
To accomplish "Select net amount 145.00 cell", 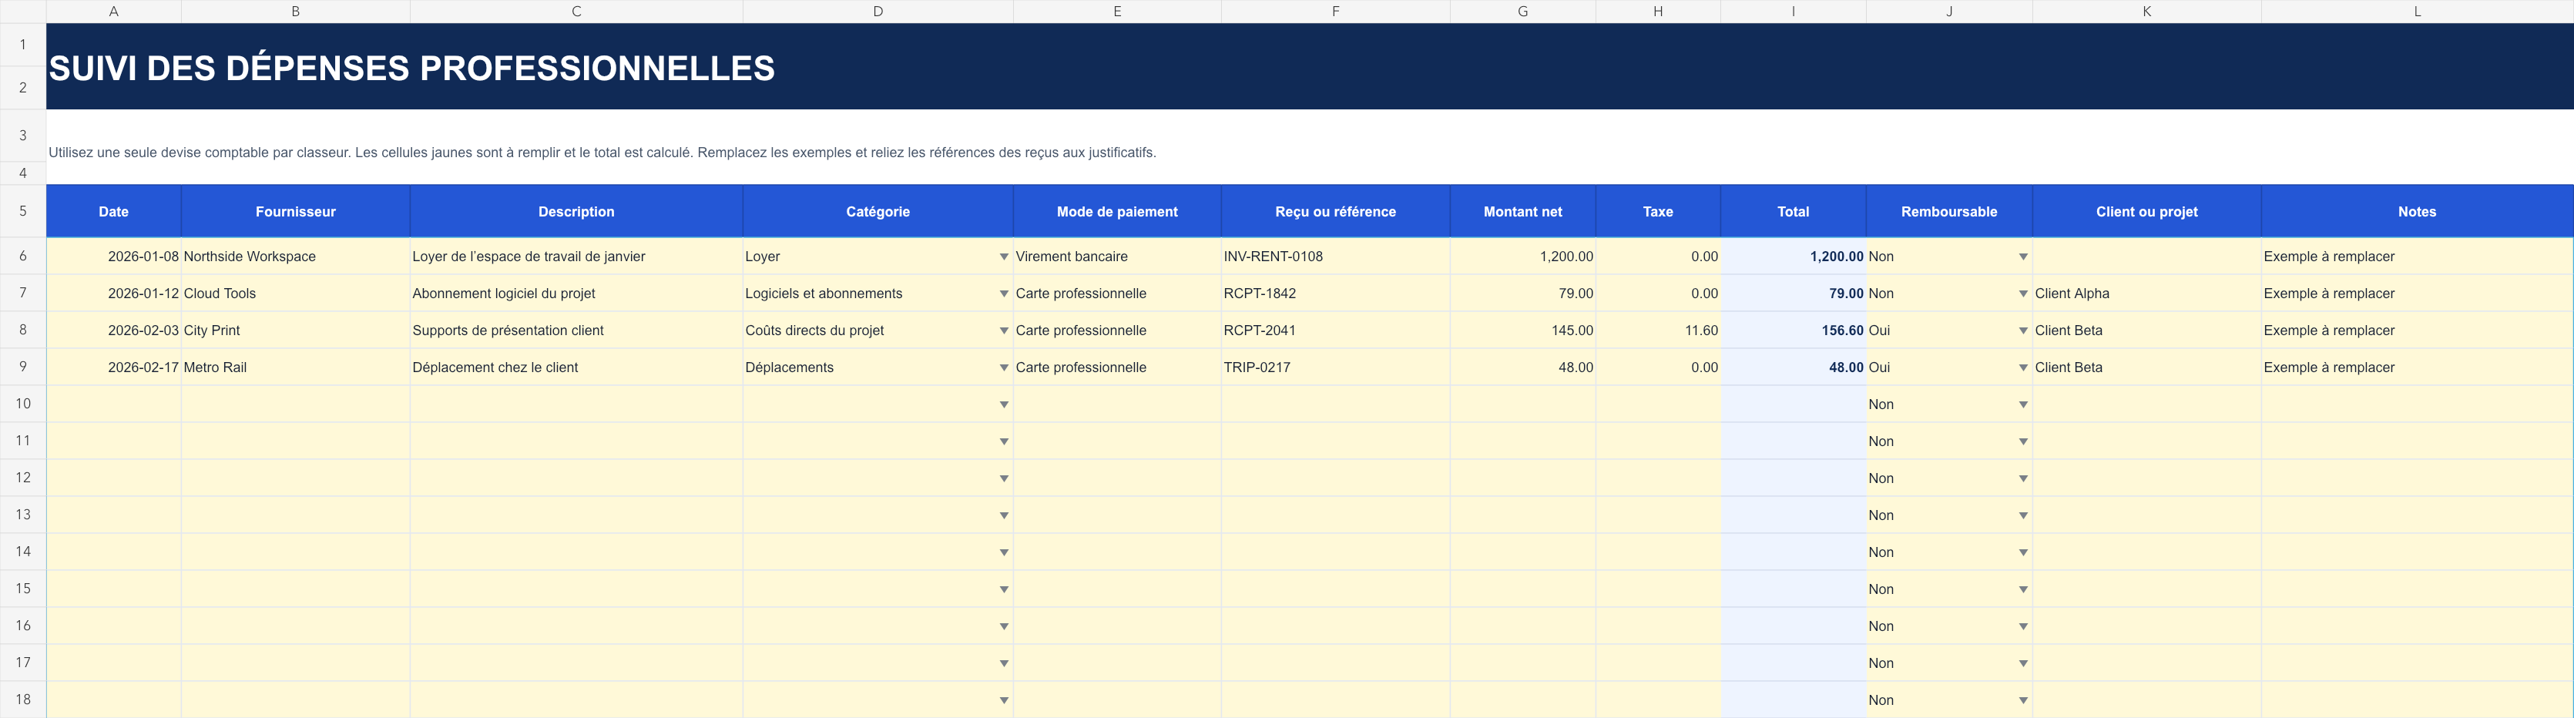I will click(x=1523, y=330).
